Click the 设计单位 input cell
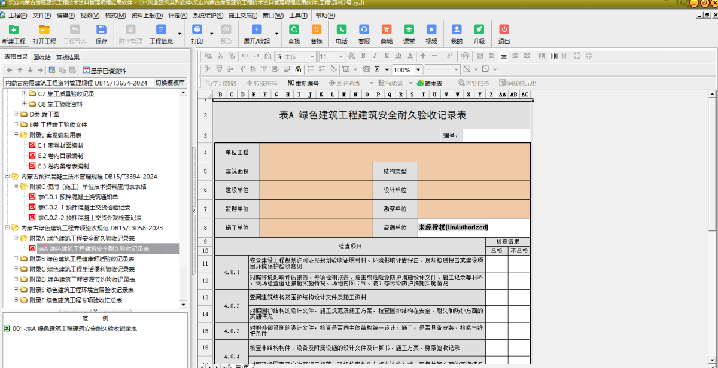Viewport: 718px width, 368px height. [474, 190]
